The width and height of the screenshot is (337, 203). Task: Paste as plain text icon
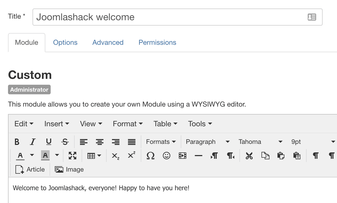(297, 156)
